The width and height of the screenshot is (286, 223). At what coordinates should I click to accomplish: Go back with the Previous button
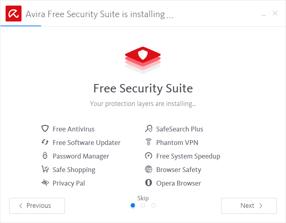[37, 206]
